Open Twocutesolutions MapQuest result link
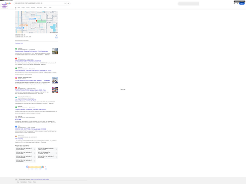This screenshot has width=249, height=184. tap(33, 71)
